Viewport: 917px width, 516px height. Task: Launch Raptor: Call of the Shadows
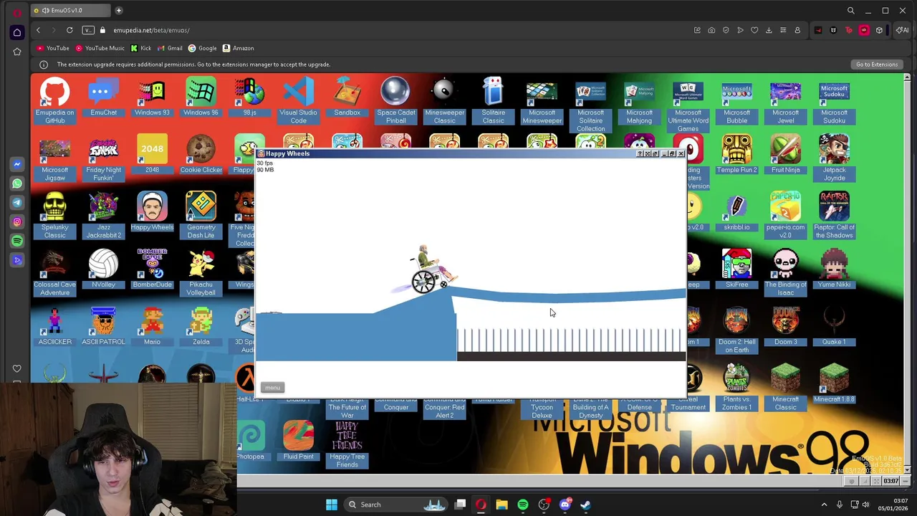[x=834, y=215]
